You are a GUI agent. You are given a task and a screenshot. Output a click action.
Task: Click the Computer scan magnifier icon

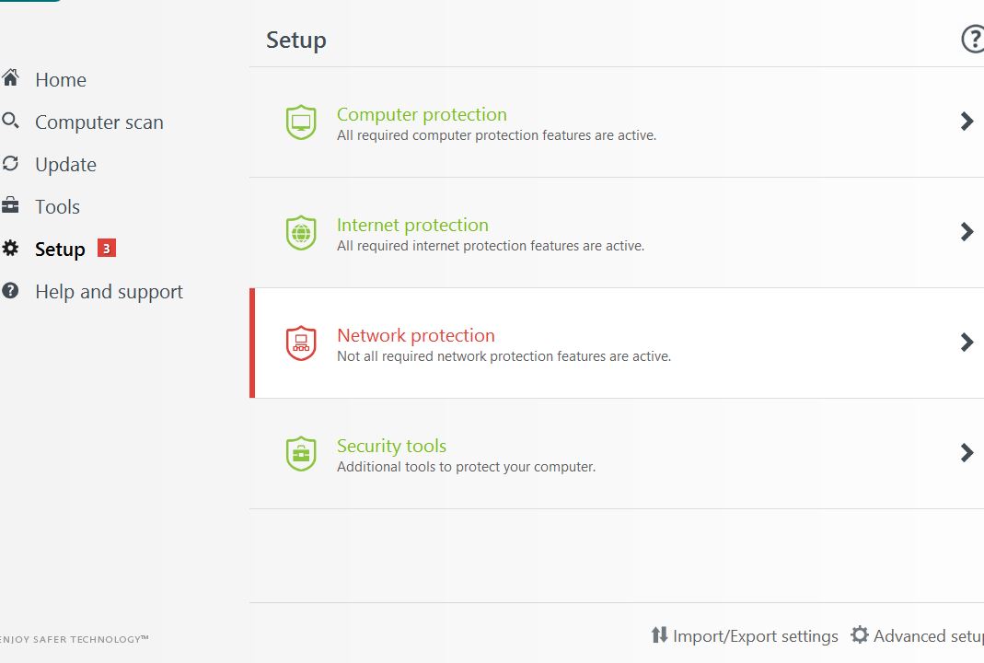[10, 122]
